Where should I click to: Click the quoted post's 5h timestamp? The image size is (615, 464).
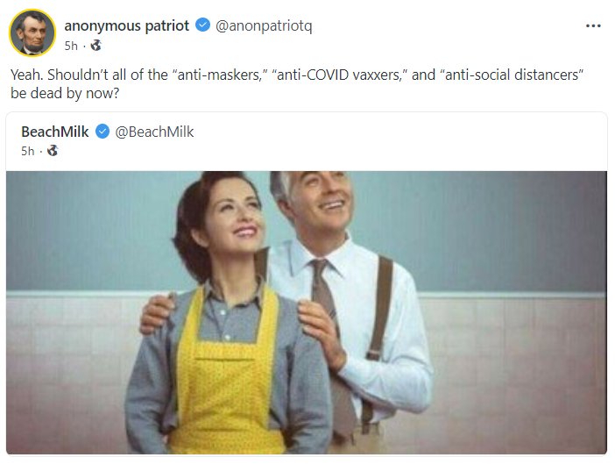tap(28, 151)
